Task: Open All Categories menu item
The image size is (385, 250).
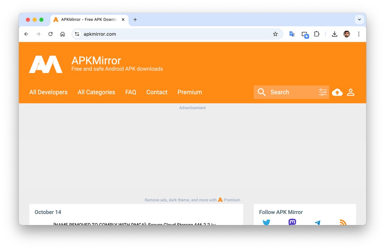Action: (96, 92)
